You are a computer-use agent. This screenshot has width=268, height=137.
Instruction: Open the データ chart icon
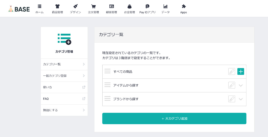165,6
